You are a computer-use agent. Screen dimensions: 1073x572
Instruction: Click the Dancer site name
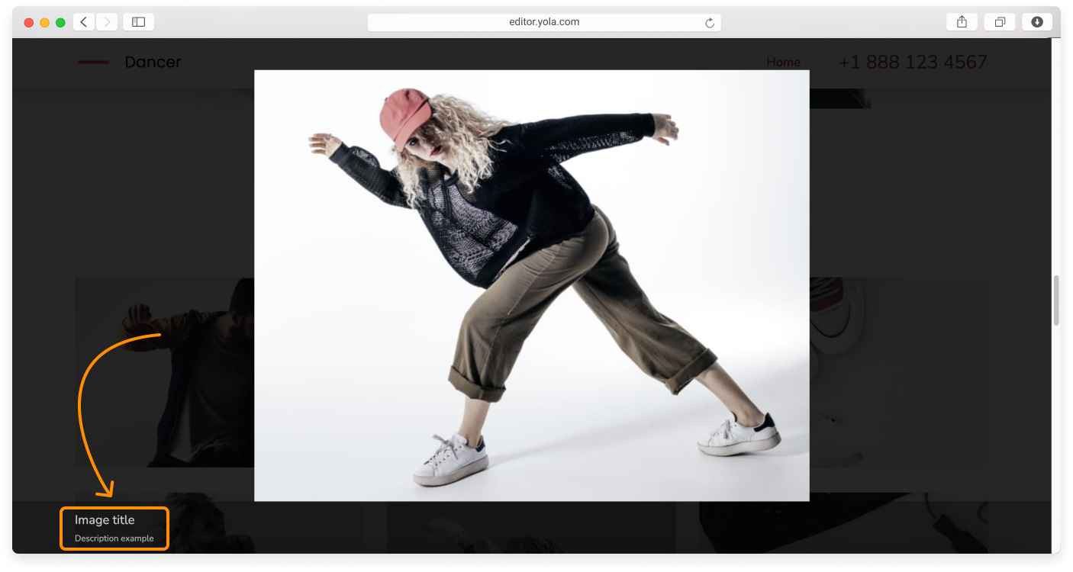(x=153, y=62)
